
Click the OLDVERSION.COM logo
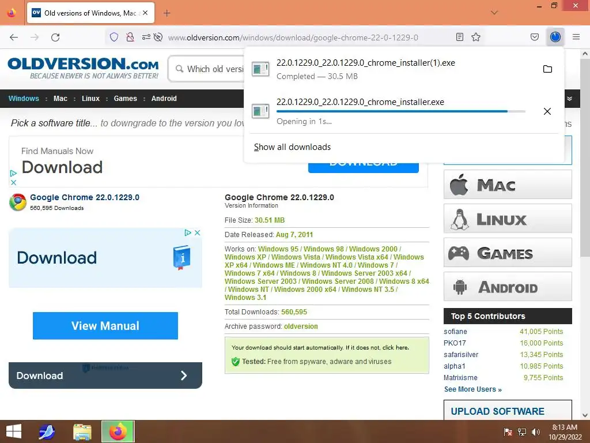tap(83, 68)
